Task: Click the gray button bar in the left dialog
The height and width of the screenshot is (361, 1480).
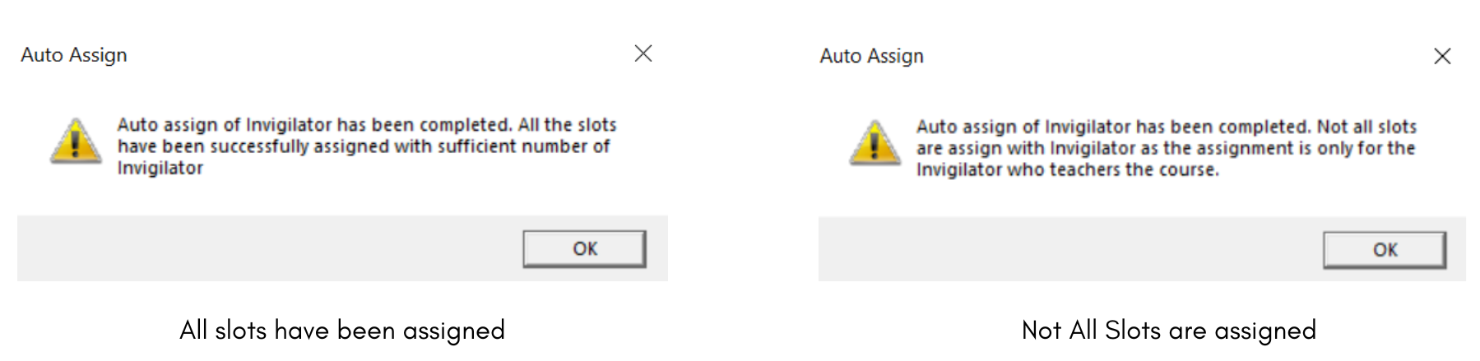Action: tap(263, 248)
